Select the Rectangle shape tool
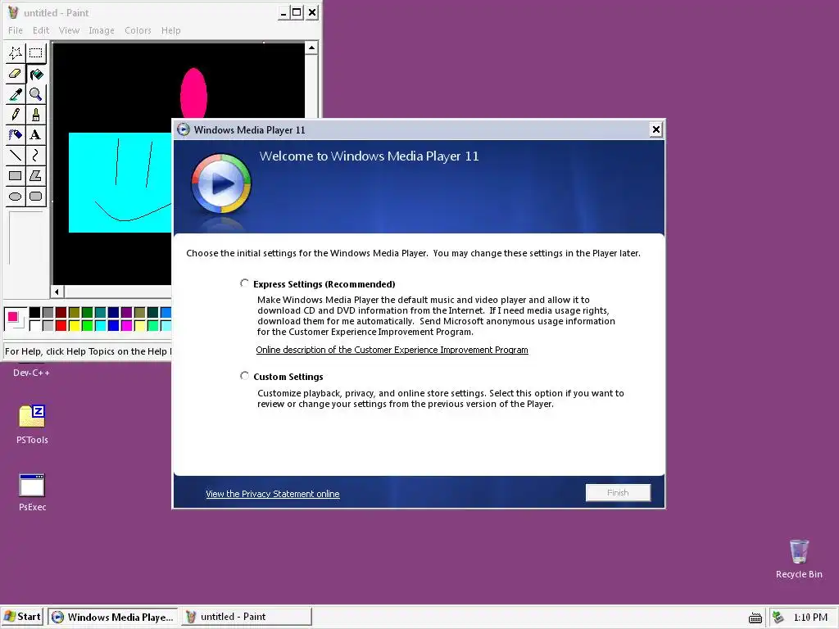 tap(16, 175)
